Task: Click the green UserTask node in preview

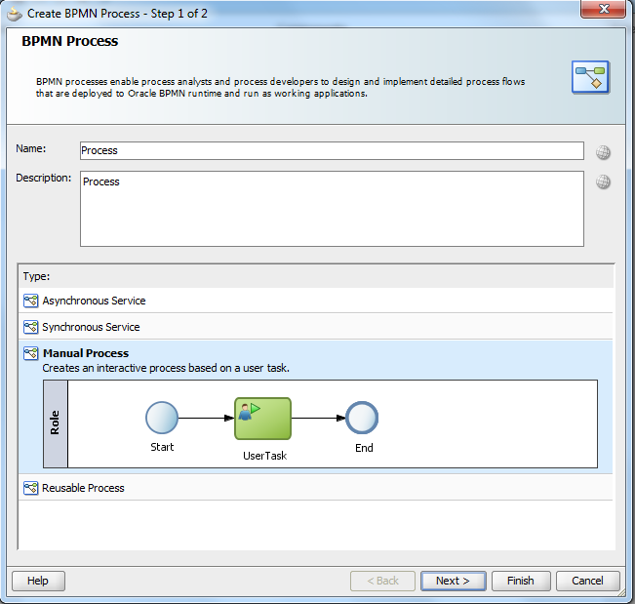Action: point(262,419)
